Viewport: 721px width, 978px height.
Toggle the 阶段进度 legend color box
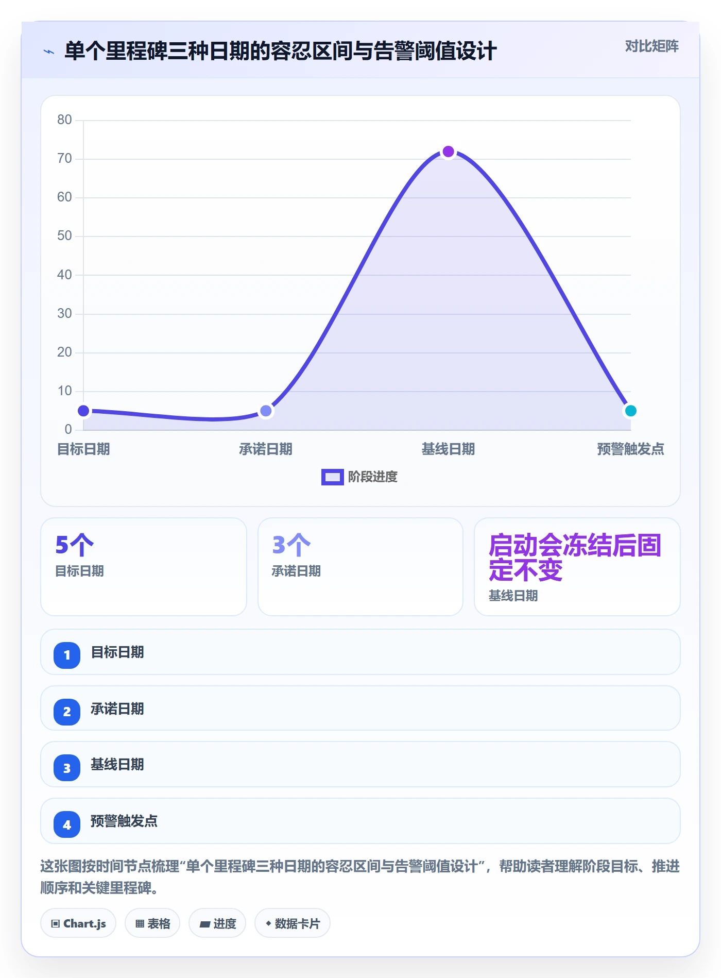332,477
